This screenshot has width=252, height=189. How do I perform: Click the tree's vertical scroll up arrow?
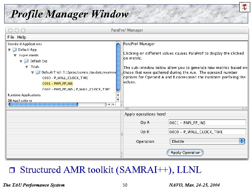pyautogui.click(x=118, y=95)
